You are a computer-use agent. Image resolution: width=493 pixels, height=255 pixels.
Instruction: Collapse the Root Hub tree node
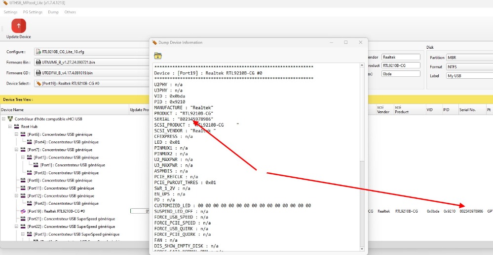pos(10,127)
